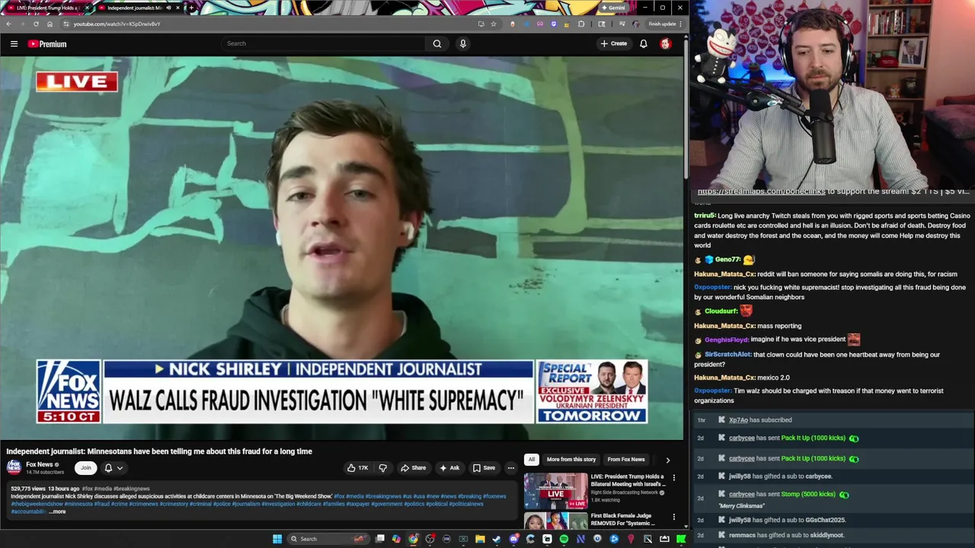The width and height of the screenshot is (975, 548).
Task: Click chat username Cloudsurf
Action: 721,311
